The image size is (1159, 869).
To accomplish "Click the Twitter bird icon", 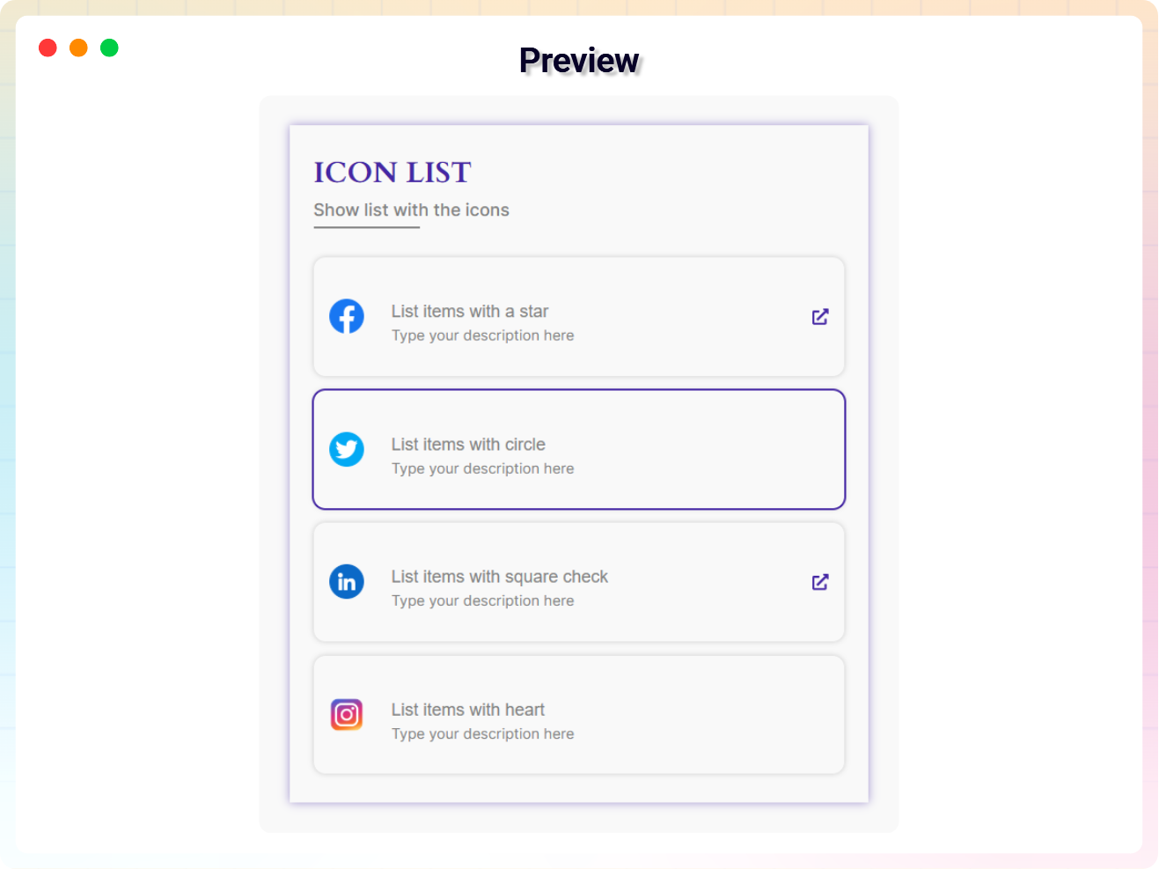I will (x=347, y=450).
